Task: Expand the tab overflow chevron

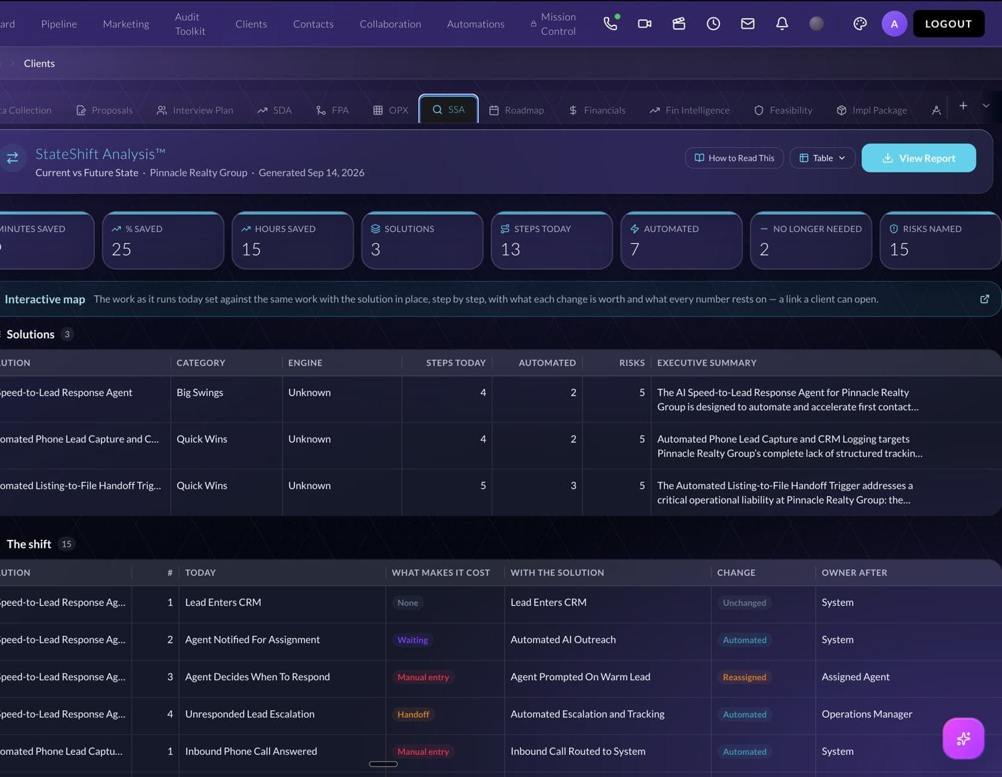Action: click(x=986, y=106)
